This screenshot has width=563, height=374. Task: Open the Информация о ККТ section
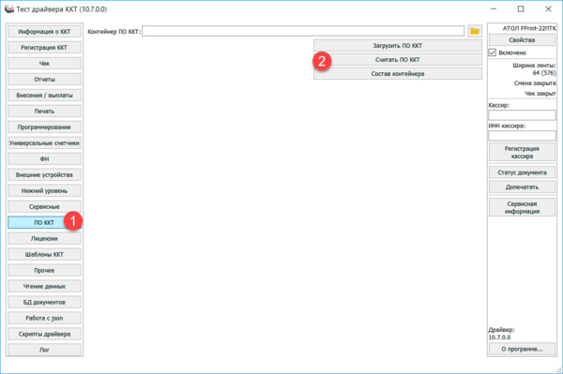[44, 32]
